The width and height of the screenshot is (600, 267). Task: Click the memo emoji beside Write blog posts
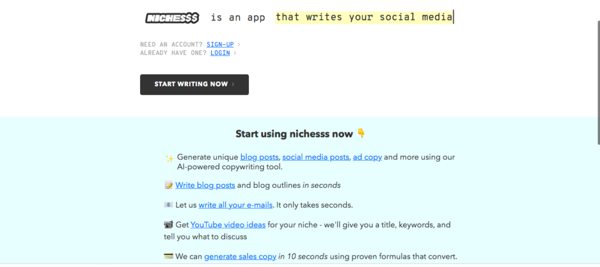[x=168, y=186]
